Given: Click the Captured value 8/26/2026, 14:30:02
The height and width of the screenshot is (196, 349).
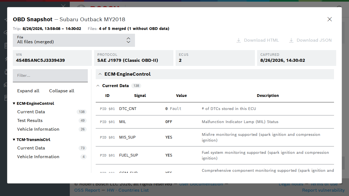Looking at the screenshot, I should tap(283, 60).
